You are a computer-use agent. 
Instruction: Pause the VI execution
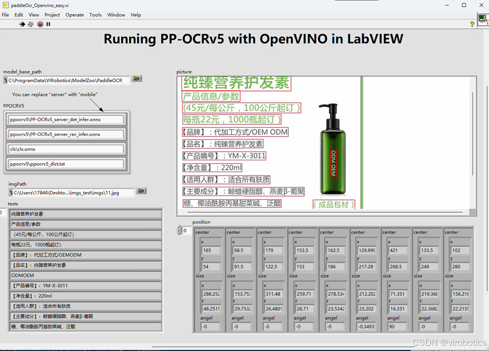pos(49,24)
